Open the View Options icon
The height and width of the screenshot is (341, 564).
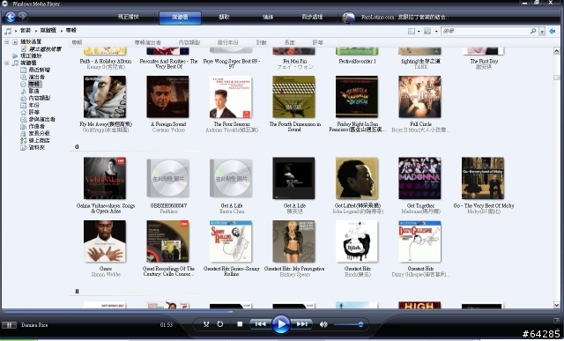427,32
